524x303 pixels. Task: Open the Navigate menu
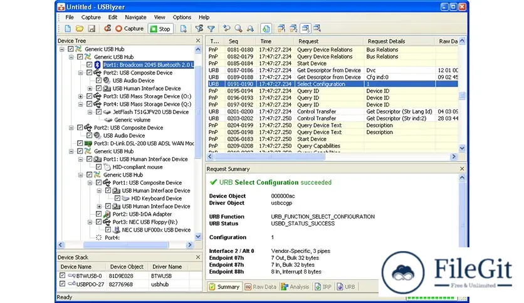[135, 18]
